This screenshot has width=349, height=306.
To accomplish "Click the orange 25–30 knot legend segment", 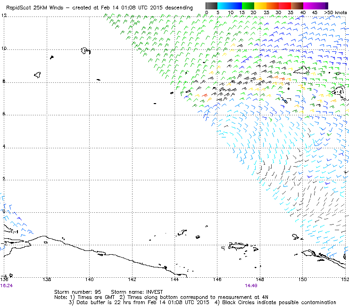I will 273,6.
